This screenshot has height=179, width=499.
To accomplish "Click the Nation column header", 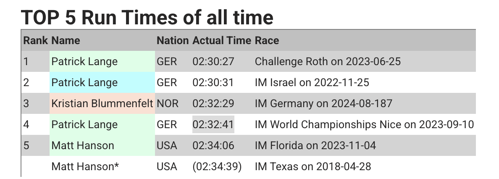I will point(173,41).
